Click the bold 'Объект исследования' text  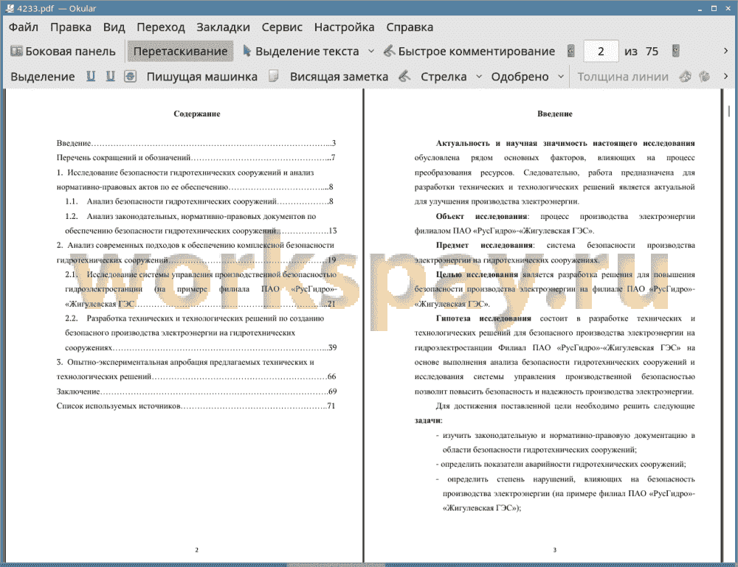481,216
